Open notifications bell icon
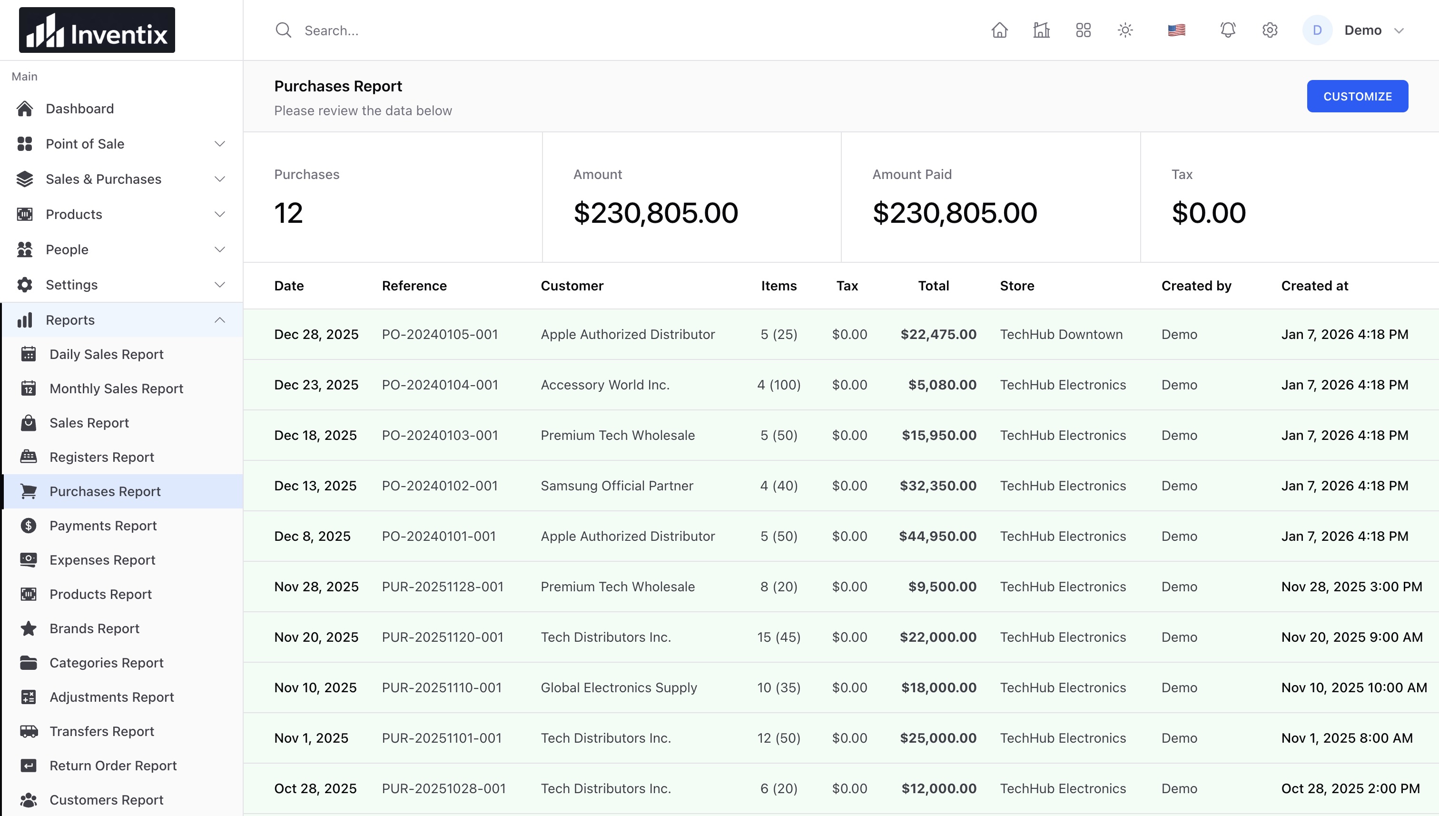This screenshot has height=816, width=1439. tap(1228, 30)
